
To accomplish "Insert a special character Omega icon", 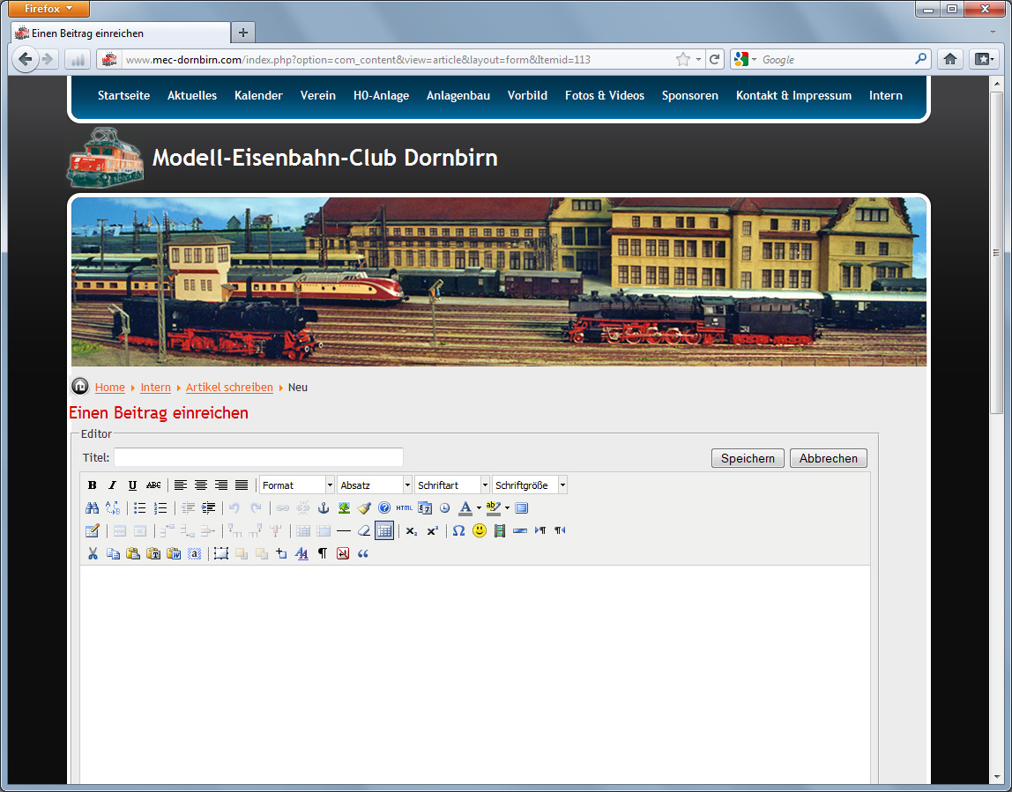I will pyautogui.click(x=459, y=531).
